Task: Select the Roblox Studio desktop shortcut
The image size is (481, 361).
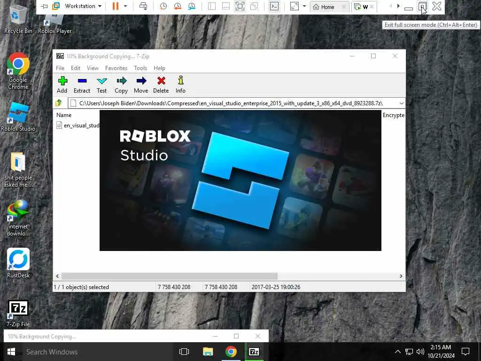Action: click(18, 117)
